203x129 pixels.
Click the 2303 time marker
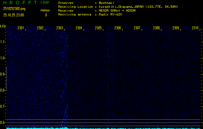click(x=59, y=28)
